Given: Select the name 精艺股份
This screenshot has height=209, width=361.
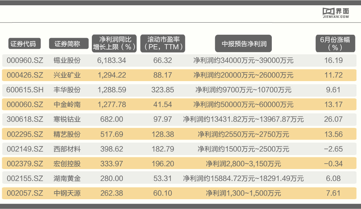Looking at the screenshot, I should [x=67, y=134].
